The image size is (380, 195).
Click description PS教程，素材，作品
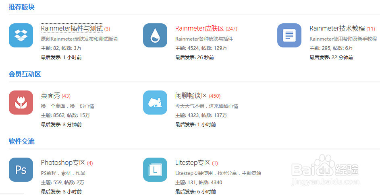[x=63, y=173]
